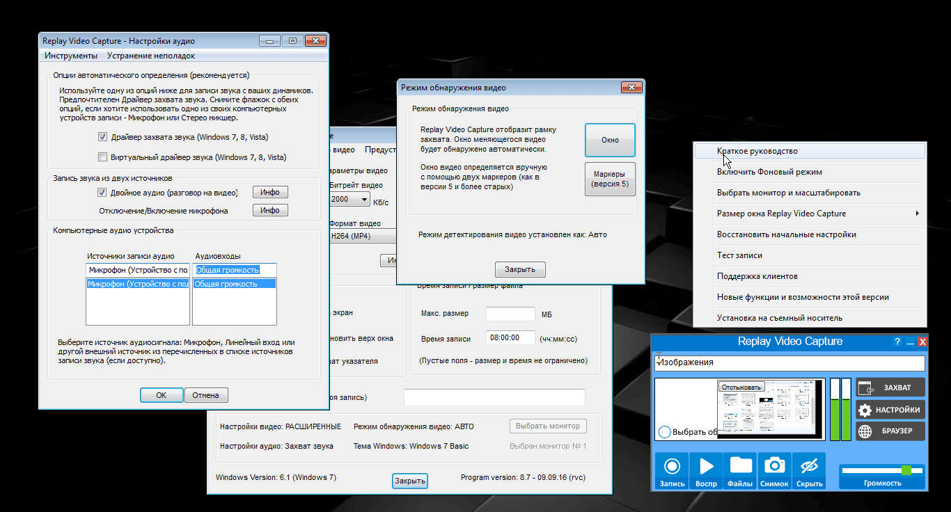Uncheck Драйвер захвата звука checkbox
Image resolution: width=951 pixels, height=512 pixels.
pos(103,137)
